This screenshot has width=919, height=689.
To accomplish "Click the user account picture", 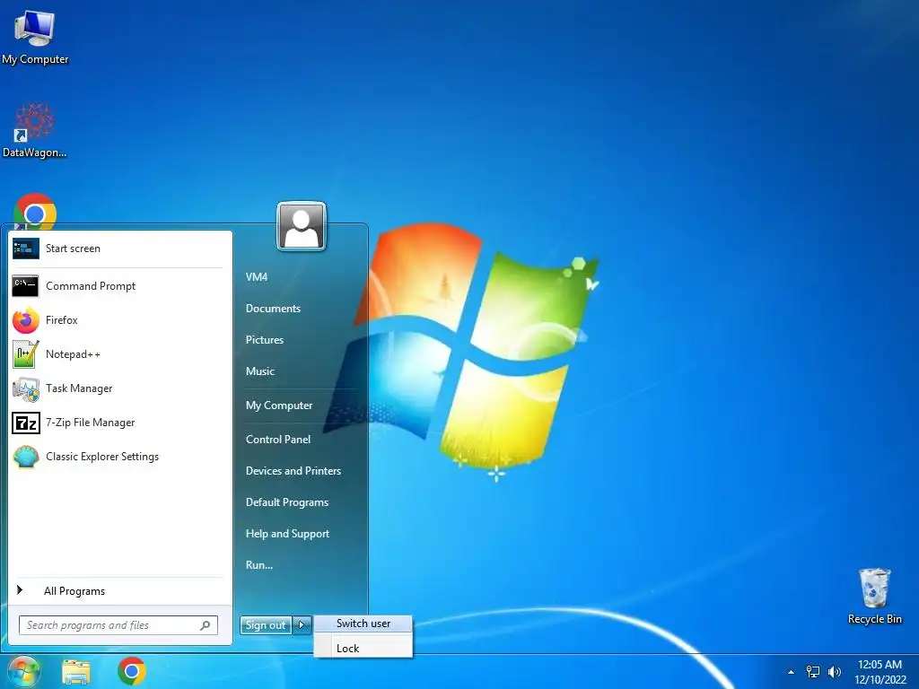I will (302, 226).
